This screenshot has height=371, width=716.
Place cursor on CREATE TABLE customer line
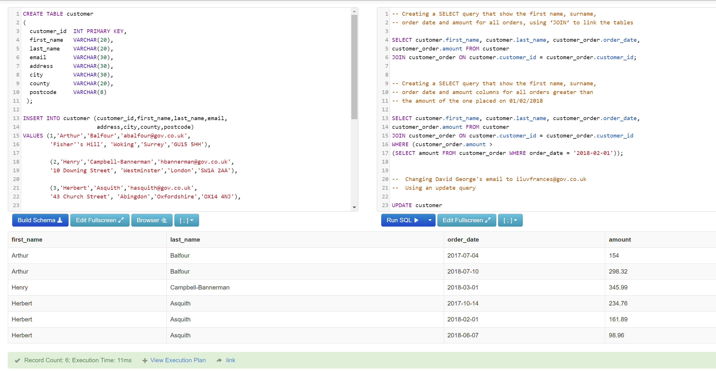(x=58, y=14)
